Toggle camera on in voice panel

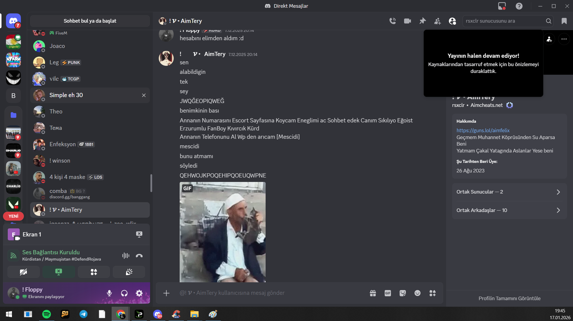coord(24,272)
